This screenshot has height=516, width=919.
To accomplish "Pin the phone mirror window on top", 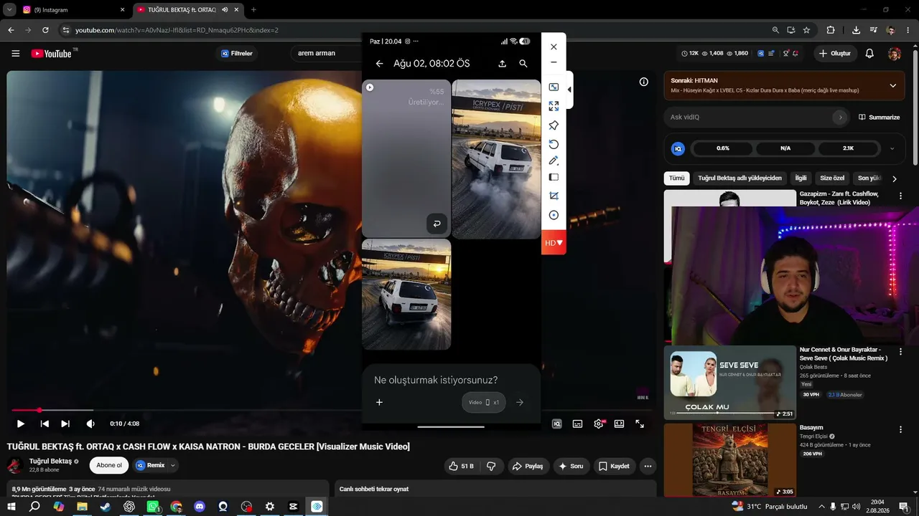I will (x=554, y=125).
